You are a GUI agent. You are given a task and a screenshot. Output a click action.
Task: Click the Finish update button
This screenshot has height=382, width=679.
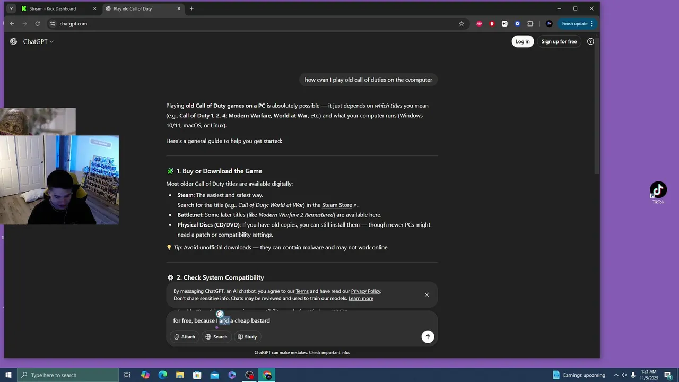(577, 23)
